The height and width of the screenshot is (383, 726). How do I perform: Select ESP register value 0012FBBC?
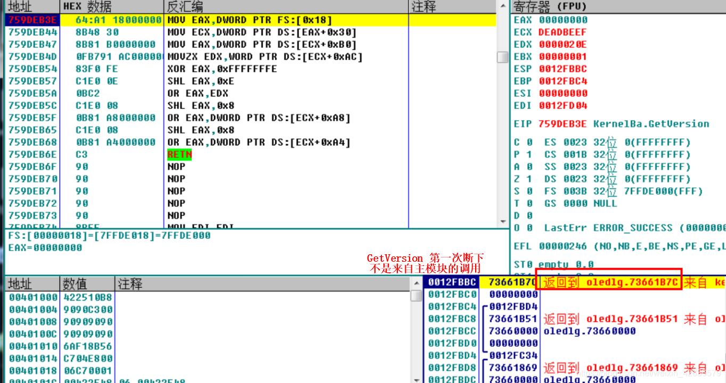click(x=563, y=69)
